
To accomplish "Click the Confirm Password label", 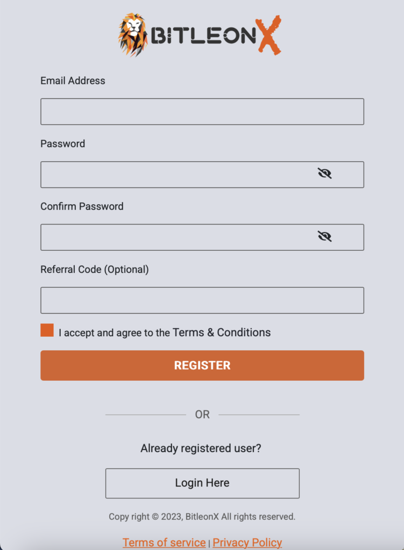I will [x=82, y=206].
